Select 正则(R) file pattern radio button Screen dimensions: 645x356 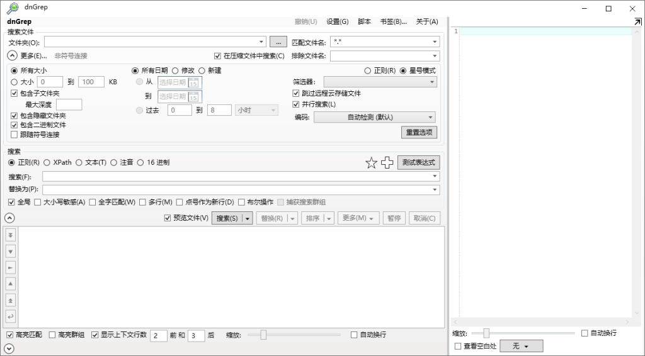pyautogui.click(x=368, y=70)
